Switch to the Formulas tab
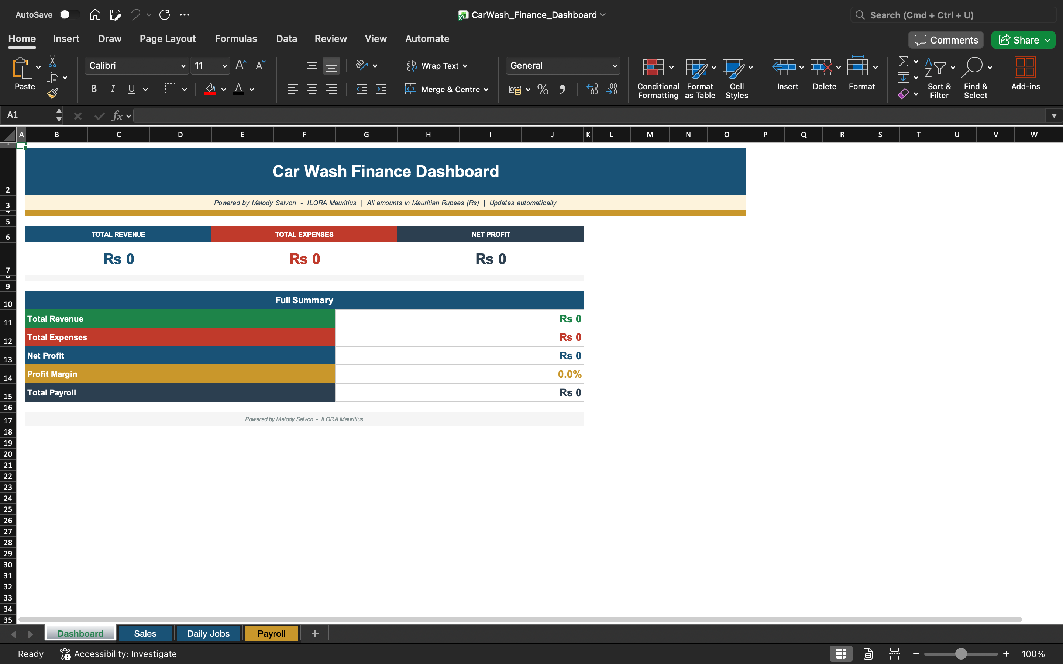The width and height of the screenshot is (1063, 664). tap(236, 39)
